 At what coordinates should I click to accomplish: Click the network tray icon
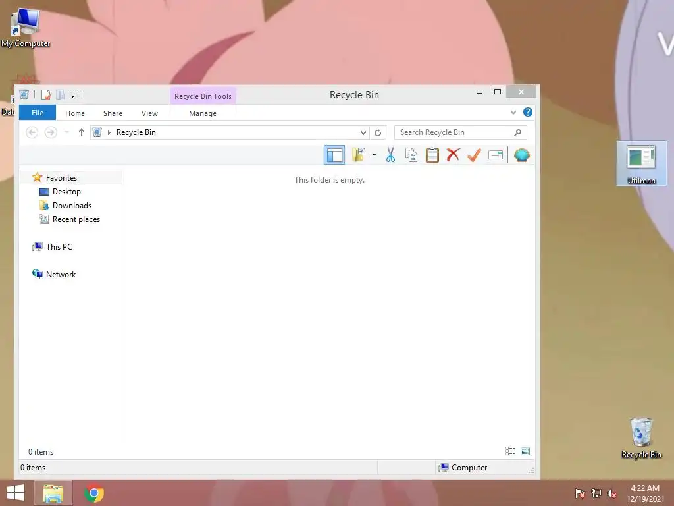[596, 493]
